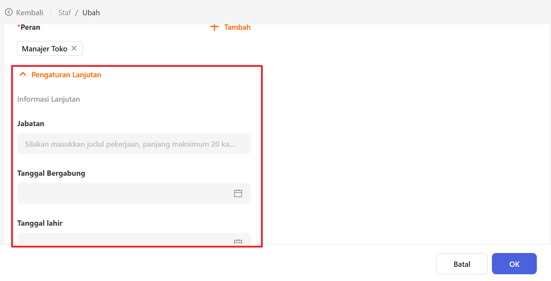Open the Staf breadcrumb link

[x=64, y=12]
